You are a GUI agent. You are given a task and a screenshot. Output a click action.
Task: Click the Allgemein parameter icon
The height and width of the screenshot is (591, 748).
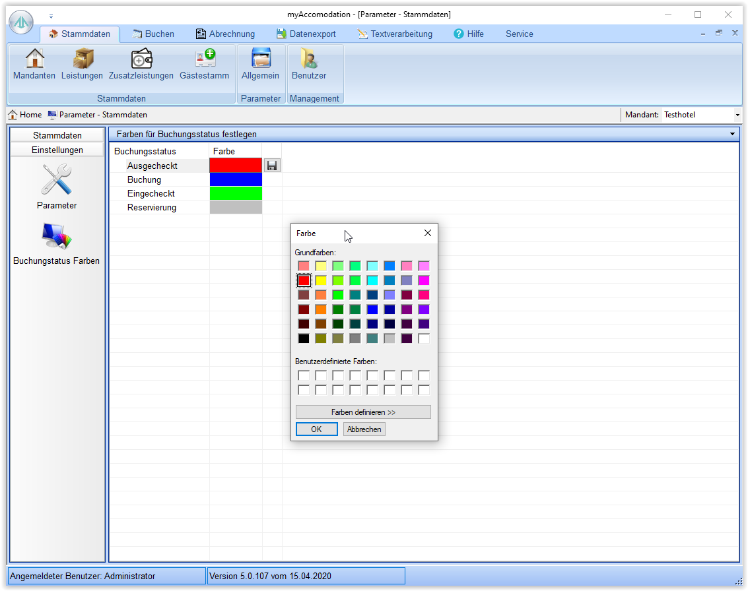click(x=261, y=59)
